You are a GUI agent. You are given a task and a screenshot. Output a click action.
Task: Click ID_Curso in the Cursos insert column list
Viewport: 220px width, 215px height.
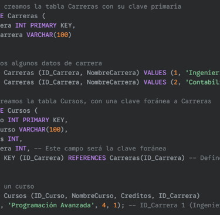[49, 196]
